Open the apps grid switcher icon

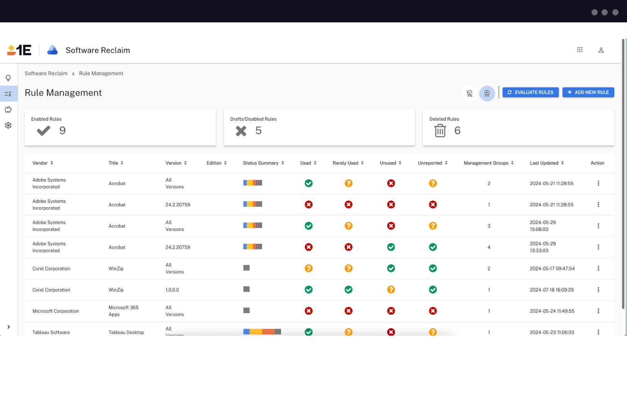(580, 50)
